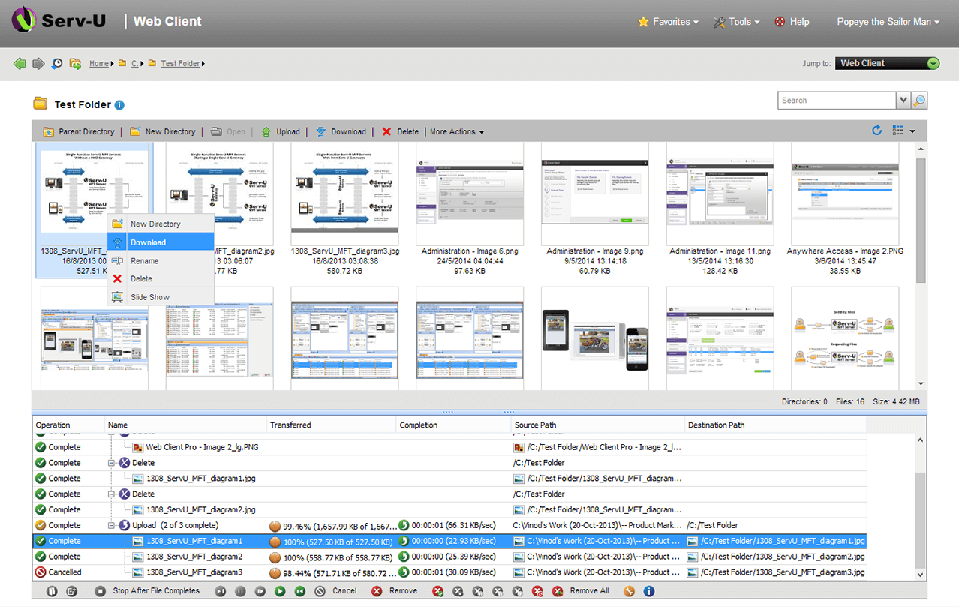959x607 pixels.
Task: Choose Slide Show in the context menu
Action: [161, 297]
